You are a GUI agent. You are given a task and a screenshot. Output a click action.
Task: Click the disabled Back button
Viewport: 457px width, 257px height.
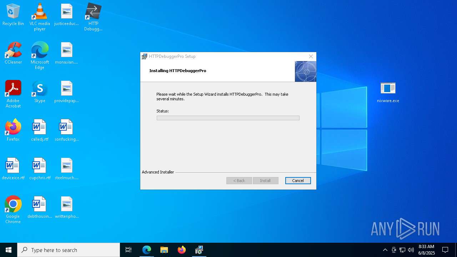(239, 181)
